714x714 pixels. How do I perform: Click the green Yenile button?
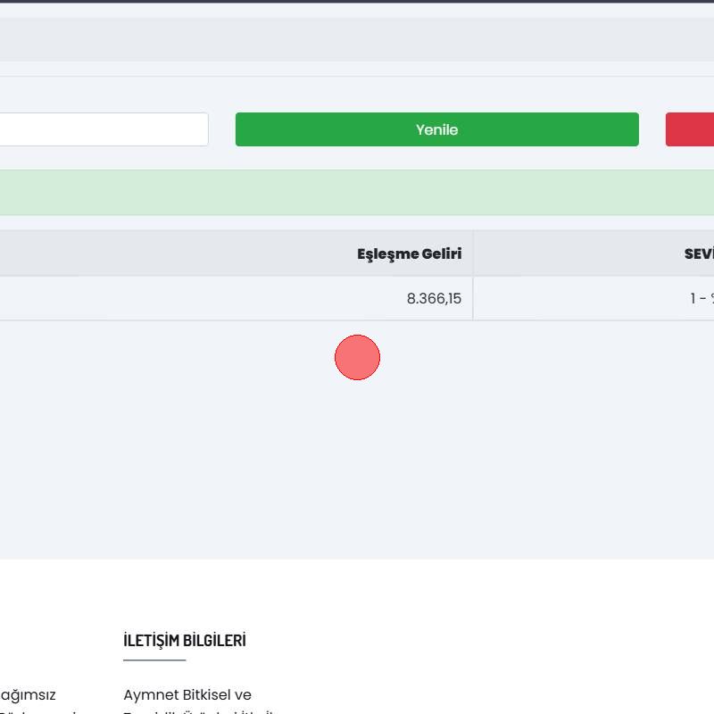(x=436, y=129)
